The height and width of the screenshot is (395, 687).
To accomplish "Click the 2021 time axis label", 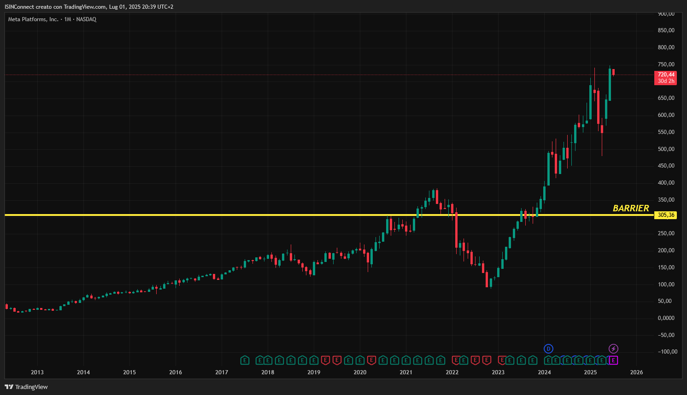I will pos(406,372).
